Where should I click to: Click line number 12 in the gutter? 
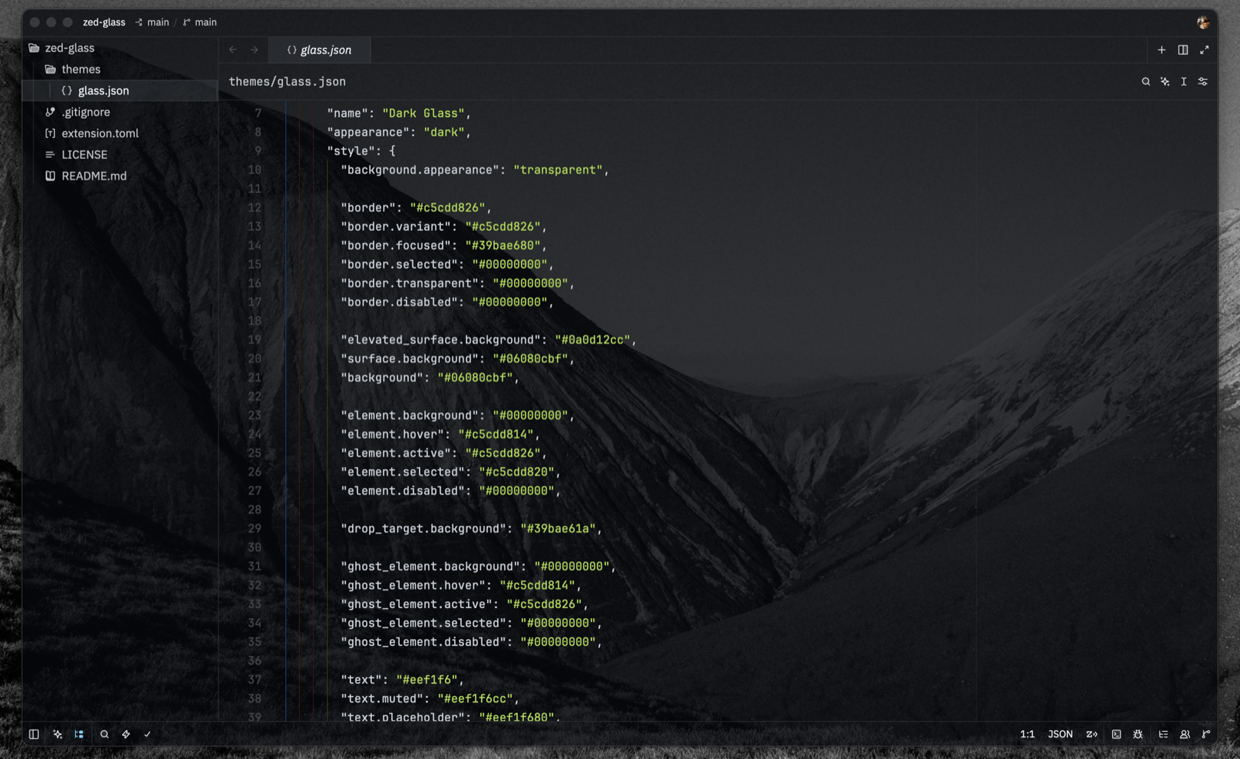click(254, 208)
